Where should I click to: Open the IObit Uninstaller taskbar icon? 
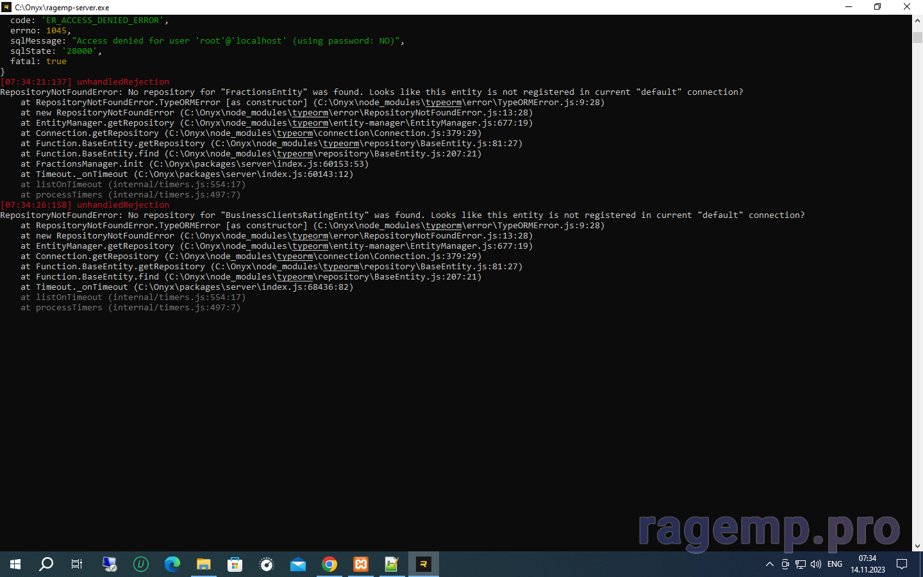pos(141,564)
